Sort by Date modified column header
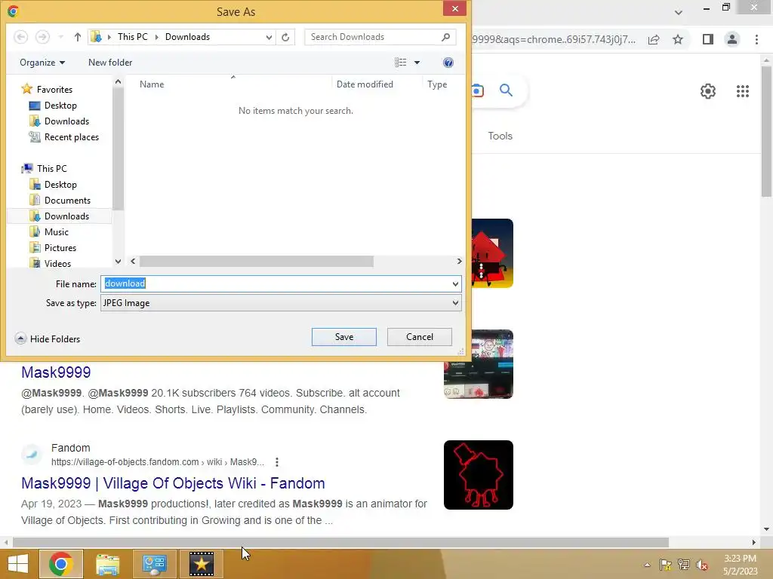This screenshot has width=773, height=579. pos(365,84)
